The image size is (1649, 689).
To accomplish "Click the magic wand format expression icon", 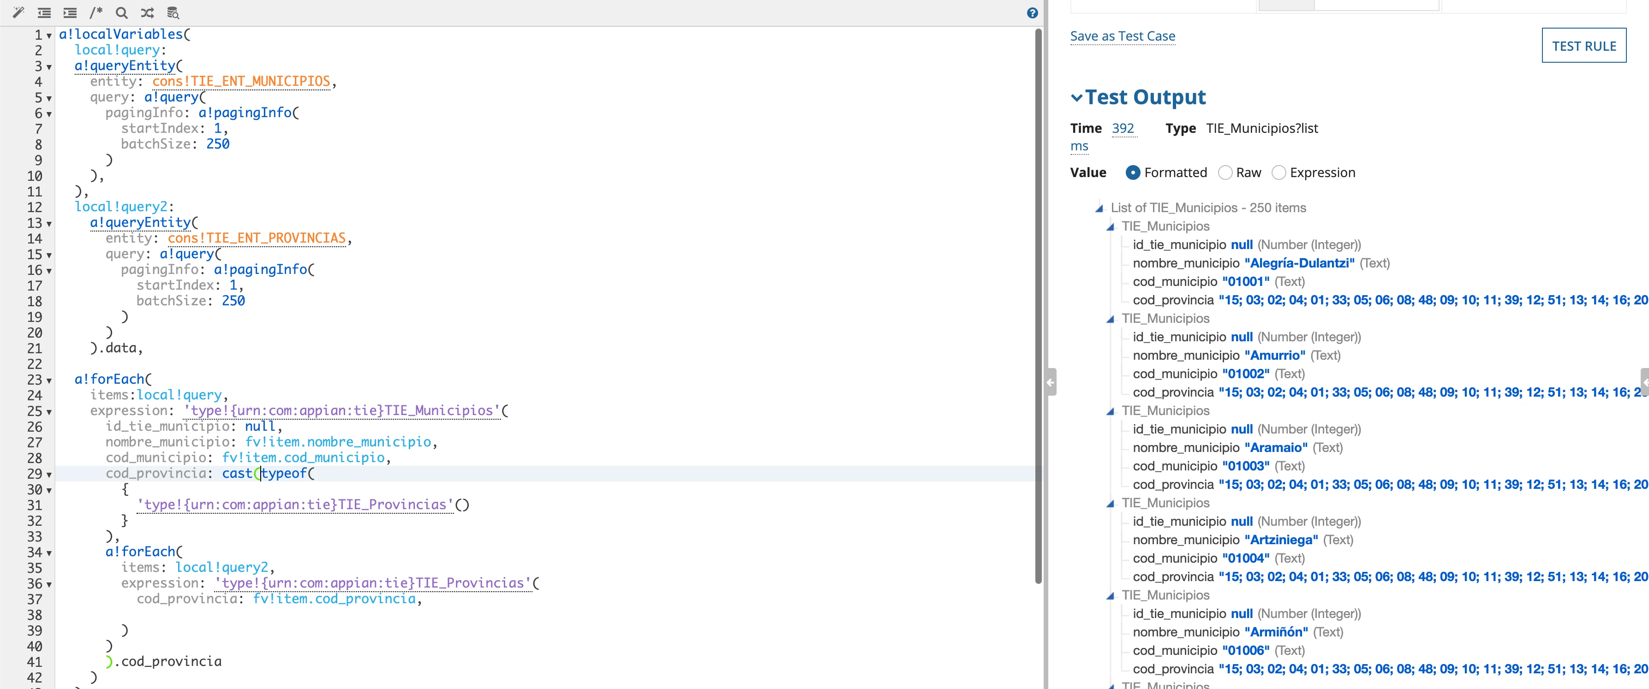I will (x=18, y=12).
